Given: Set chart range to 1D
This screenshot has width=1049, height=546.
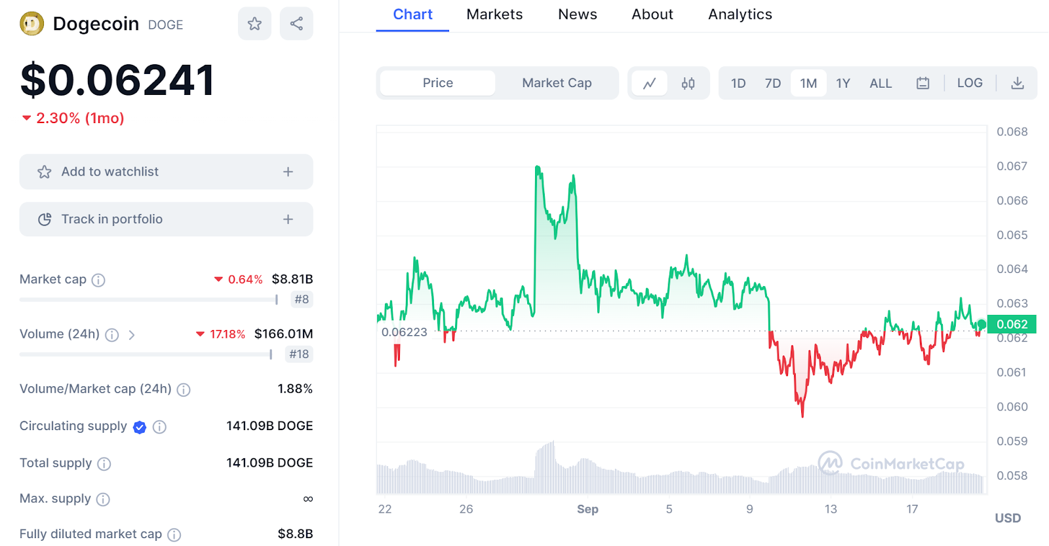Looking at the screenshot, I should pyautogui.click(x=738, y=83).
